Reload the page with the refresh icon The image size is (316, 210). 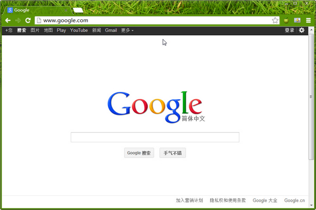[28, 20]
